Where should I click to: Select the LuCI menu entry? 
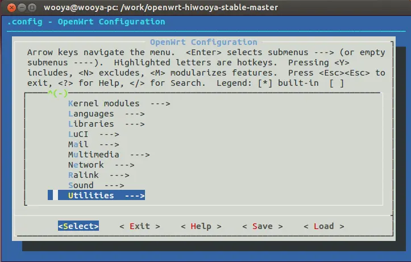coord(93,134)
